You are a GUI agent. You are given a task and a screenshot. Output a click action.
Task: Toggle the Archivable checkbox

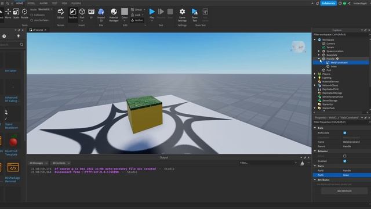(x=345, y=133)
